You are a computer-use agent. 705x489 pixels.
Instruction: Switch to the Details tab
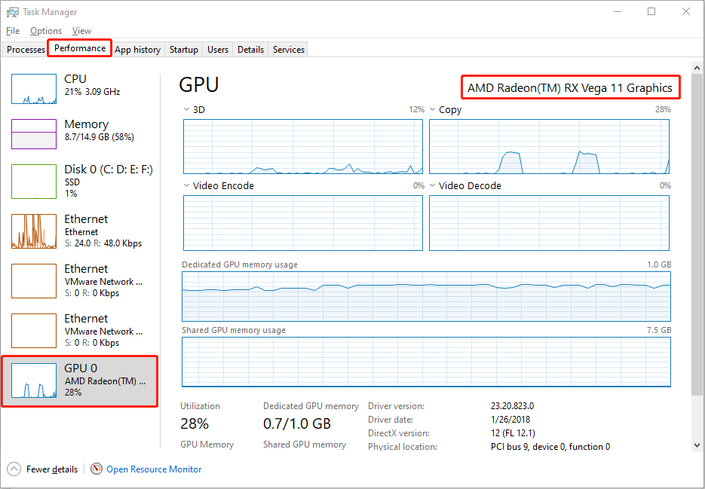coord(250,50)
